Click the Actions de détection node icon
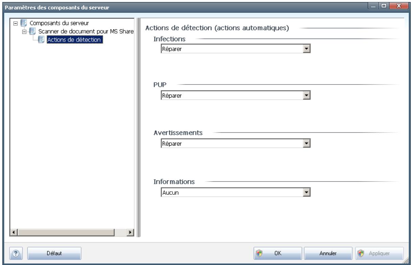411x265 pixels. [x=41, y=40]
